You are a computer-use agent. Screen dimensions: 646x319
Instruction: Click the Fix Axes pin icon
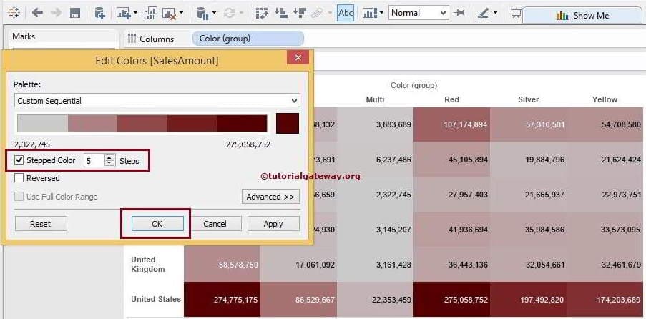(x=459, y=13)
